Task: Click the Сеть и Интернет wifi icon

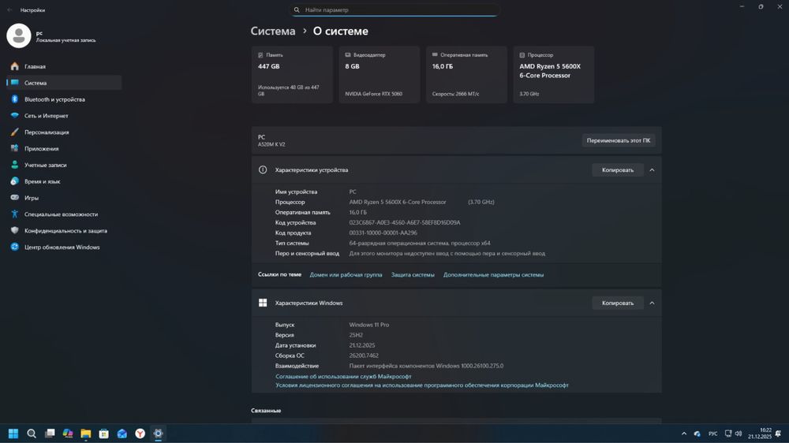Action: coord(14,116)
